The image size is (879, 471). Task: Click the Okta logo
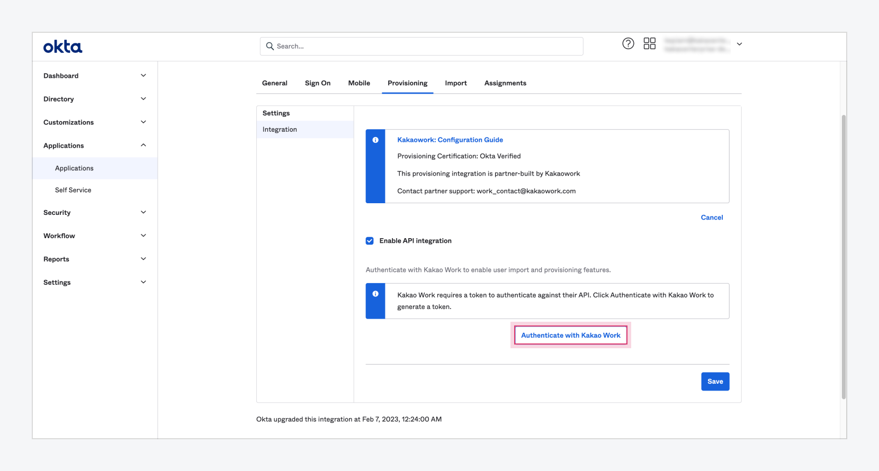click(x=62, y=47)
